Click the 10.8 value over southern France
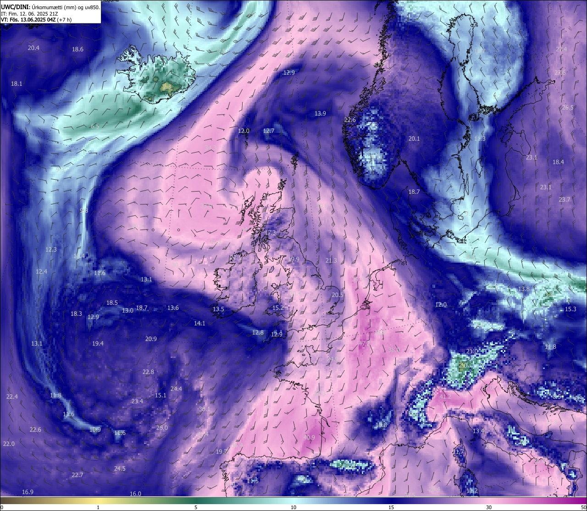This screenshot has width=587, height=511. pyautogui.click(x=381, y=425)
